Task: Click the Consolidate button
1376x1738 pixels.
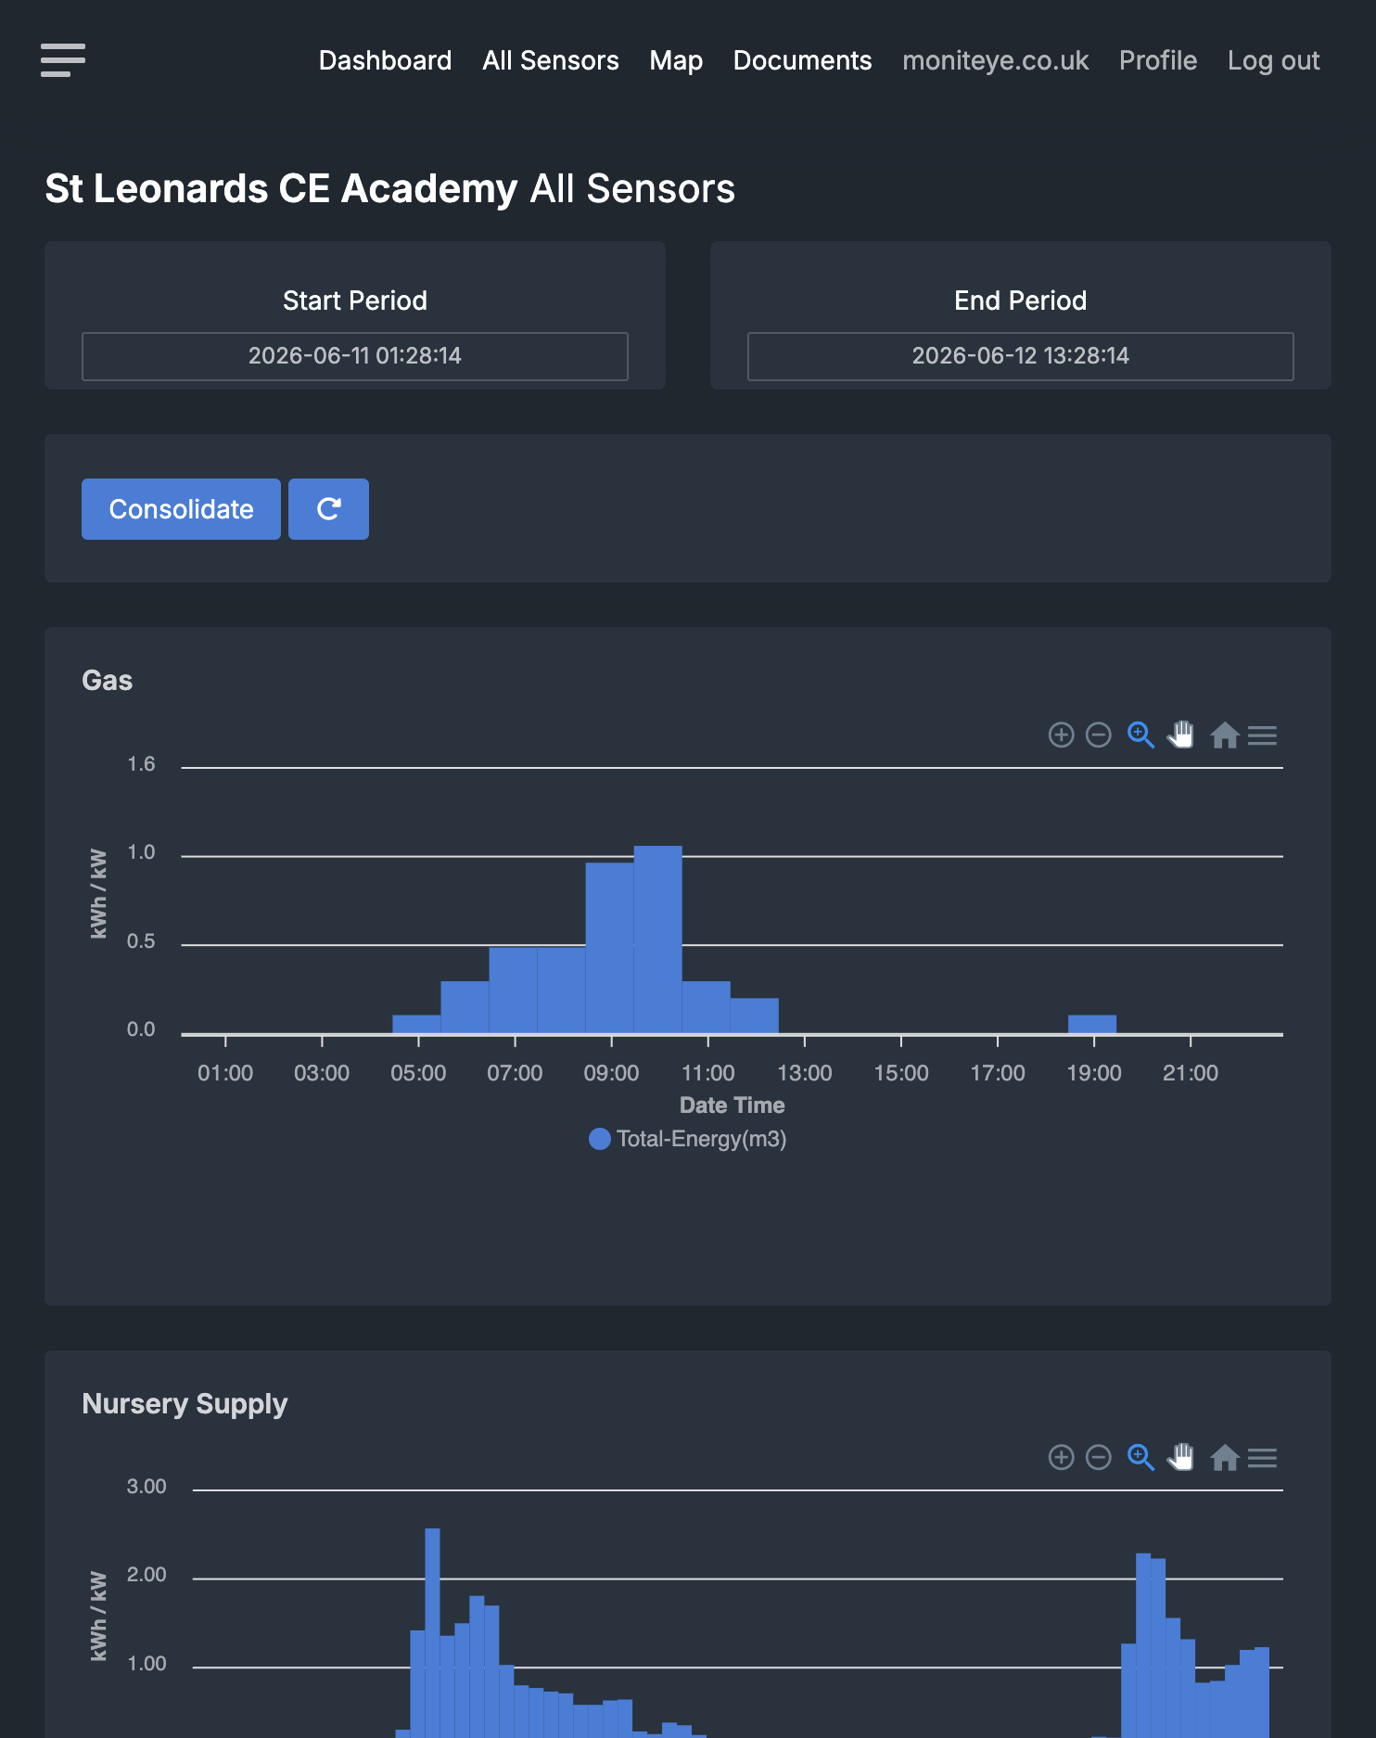Action: (x=181, y=509)
